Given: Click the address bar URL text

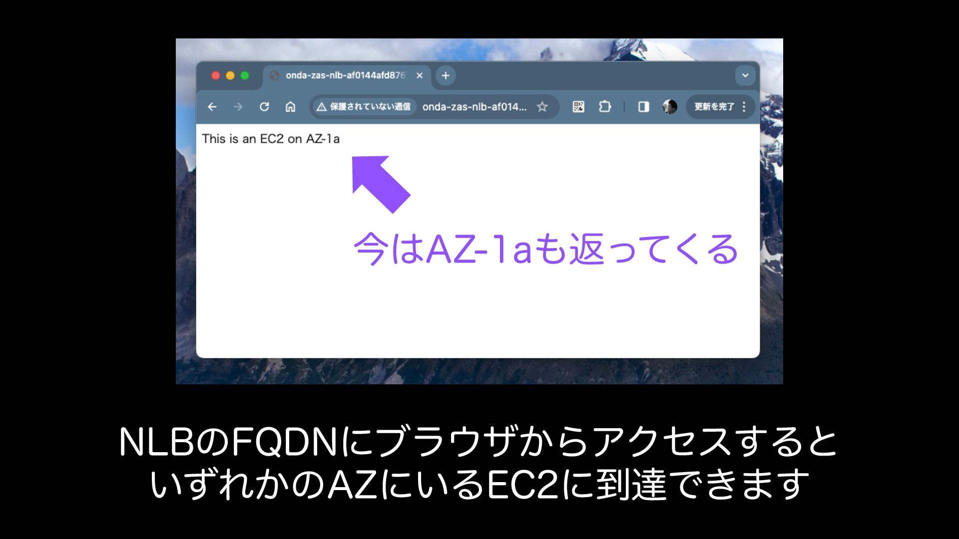Looking at the screenshot, I should tap(474, 107).
